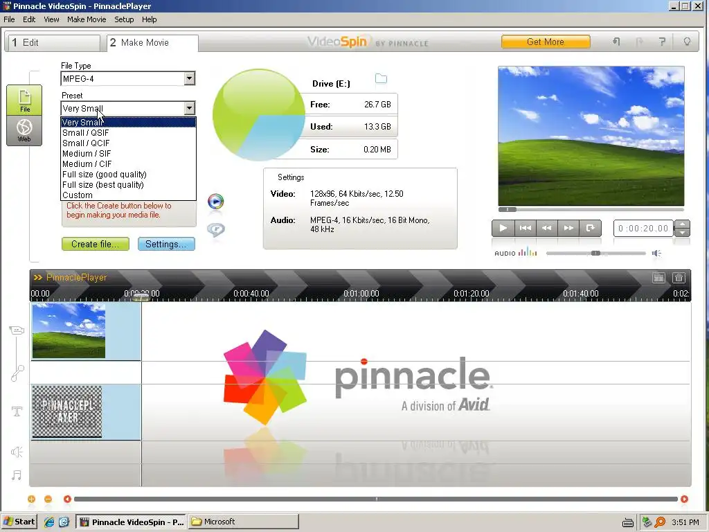Screen dimensions: 709x532
Task: Open the Help menu
Action: point(150,19)
